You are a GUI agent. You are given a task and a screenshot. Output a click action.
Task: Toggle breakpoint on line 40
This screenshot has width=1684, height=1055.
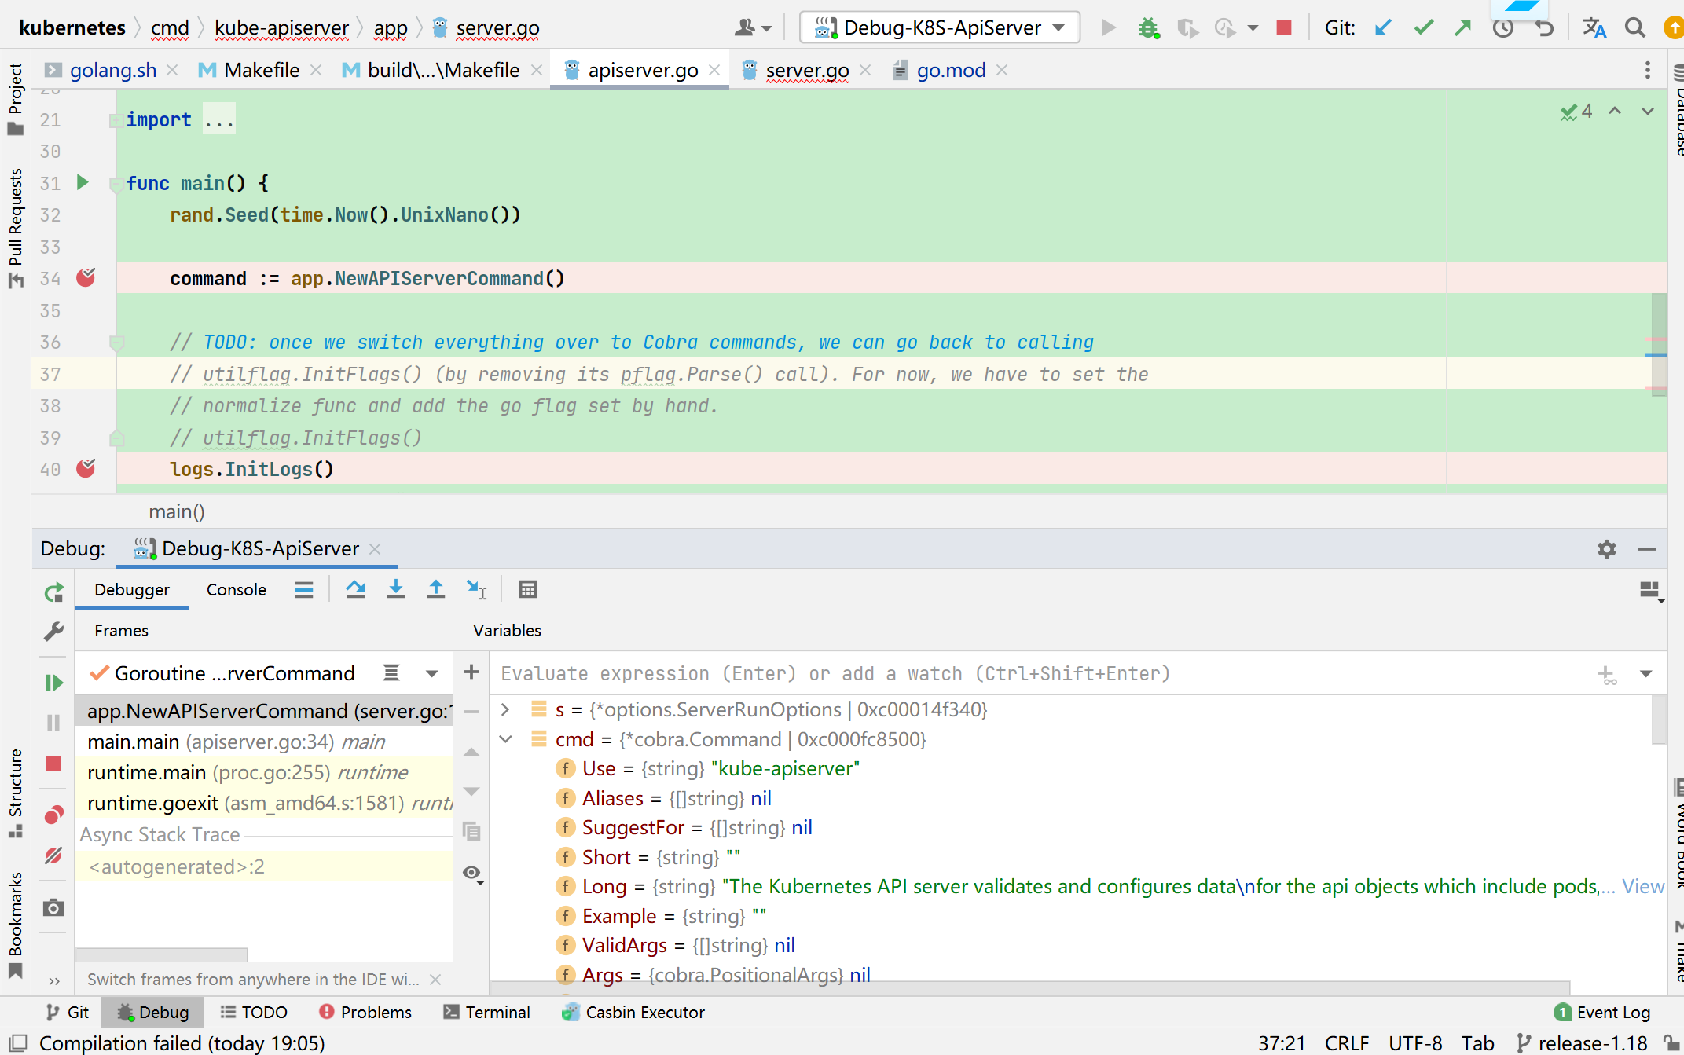coord(86,468)
